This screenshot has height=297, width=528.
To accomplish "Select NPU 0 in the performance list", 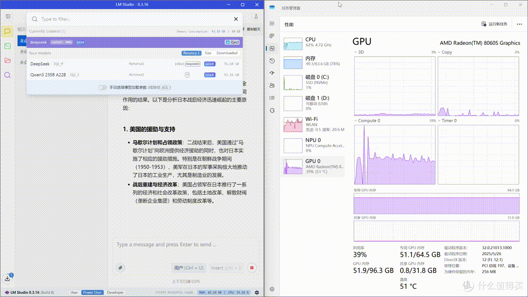I will pyautogui.click(x=314, y=145).
